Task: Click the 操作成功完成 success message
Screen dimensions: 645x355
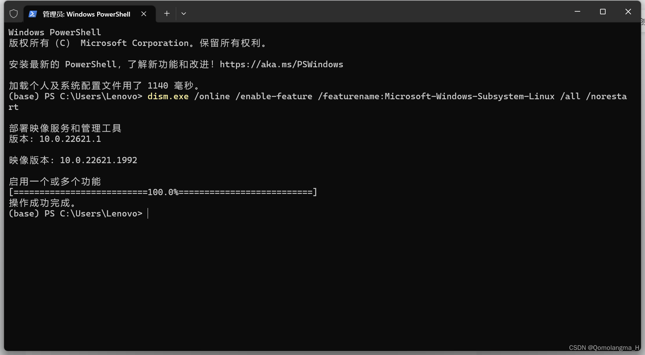Action: (x=43, y=202)
